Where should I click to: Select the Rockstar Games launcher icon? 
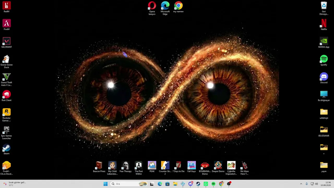(7, 115)
